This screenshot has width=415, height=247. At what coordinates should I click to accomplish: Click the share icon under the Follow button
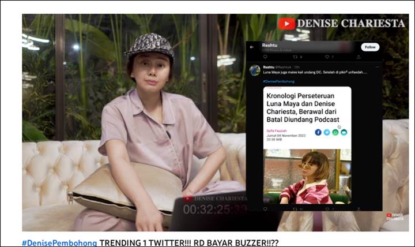click(x=359, y=57)
